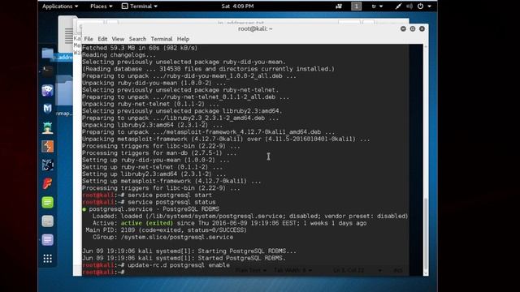This screenshot has width=520, height=292.
Task: Launch the Terminal icon in the dock
Action: coord(47,71)
